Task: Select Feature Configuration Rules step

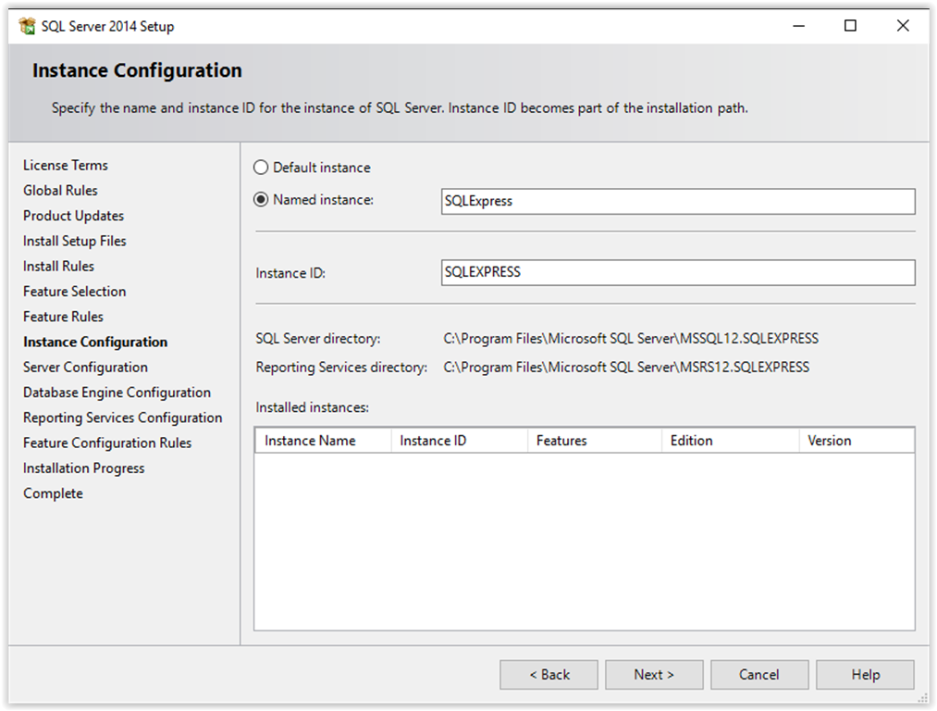Action: (x=107, y=443)
